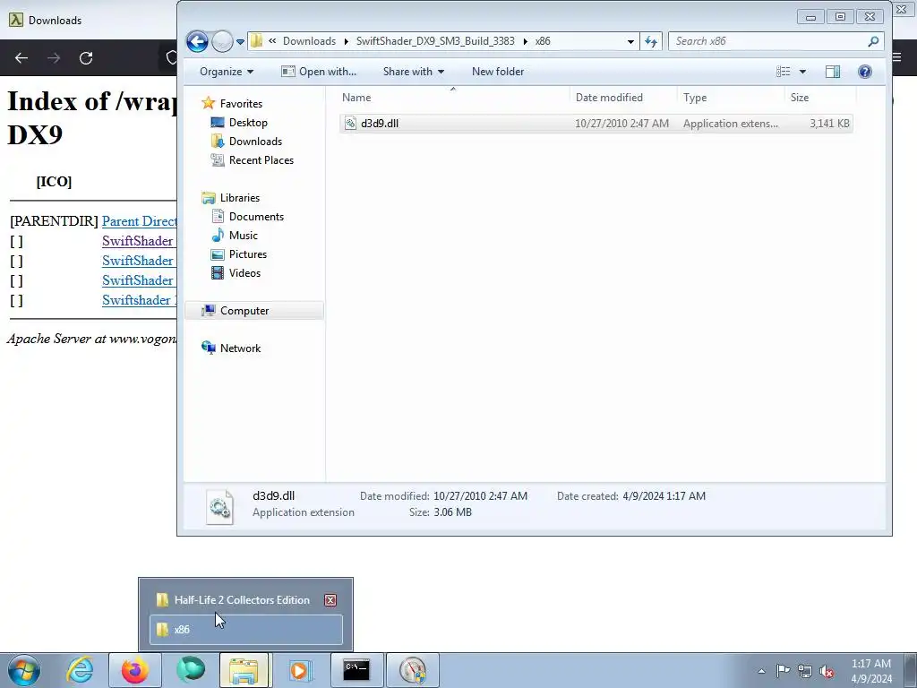Open the Share with menu

click(414, 72)
